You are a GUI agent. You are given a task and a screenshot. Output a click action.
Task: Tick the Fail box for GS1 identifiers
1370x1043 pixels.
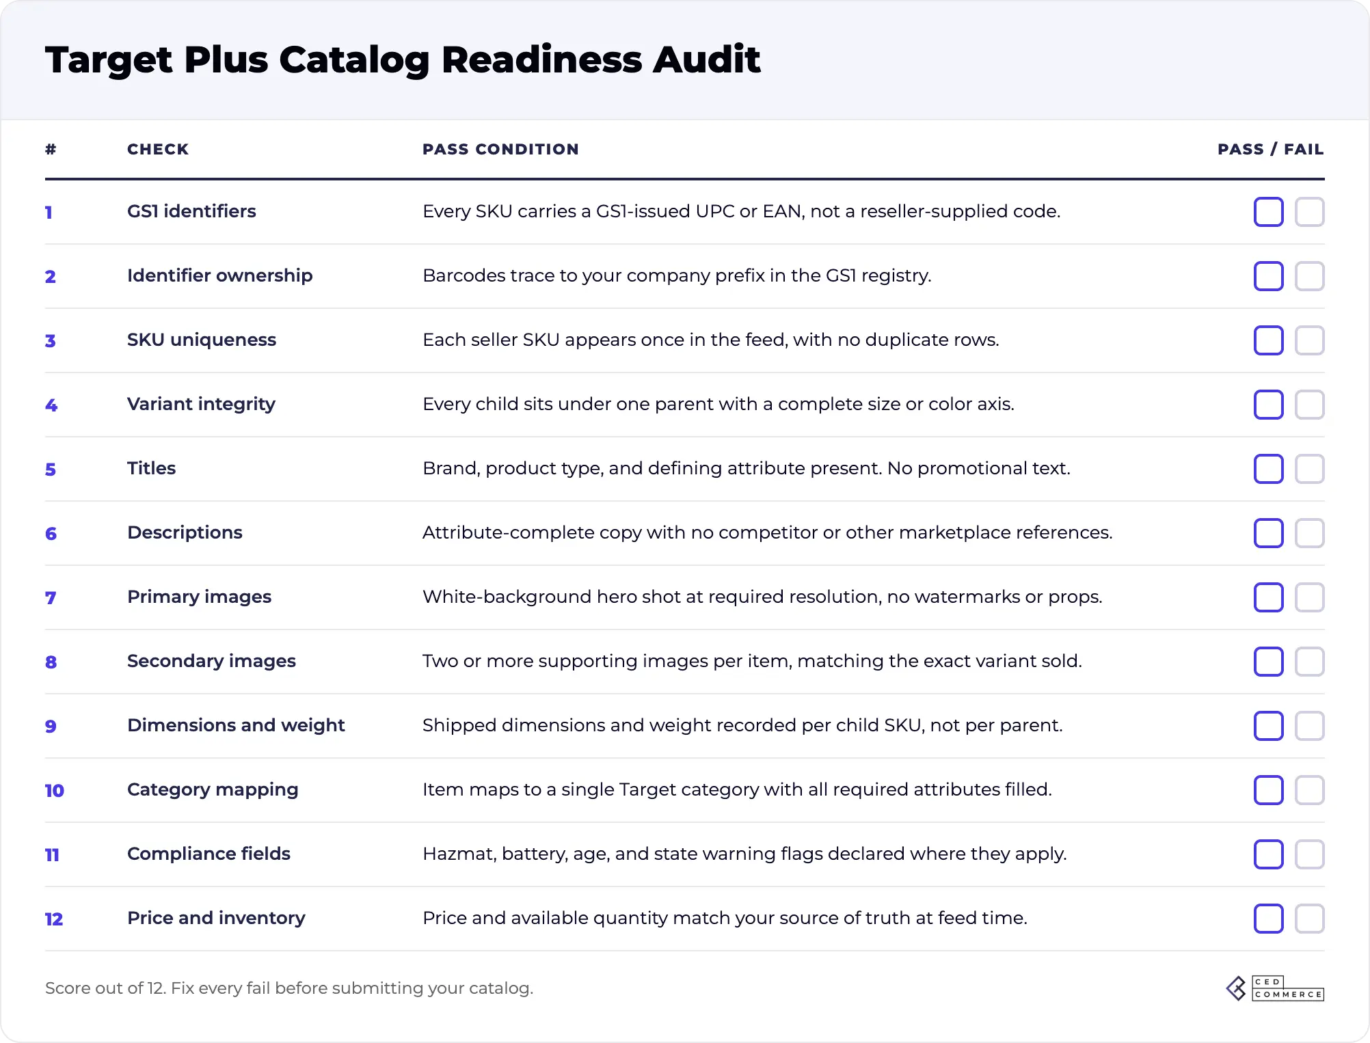[1310, 212]
